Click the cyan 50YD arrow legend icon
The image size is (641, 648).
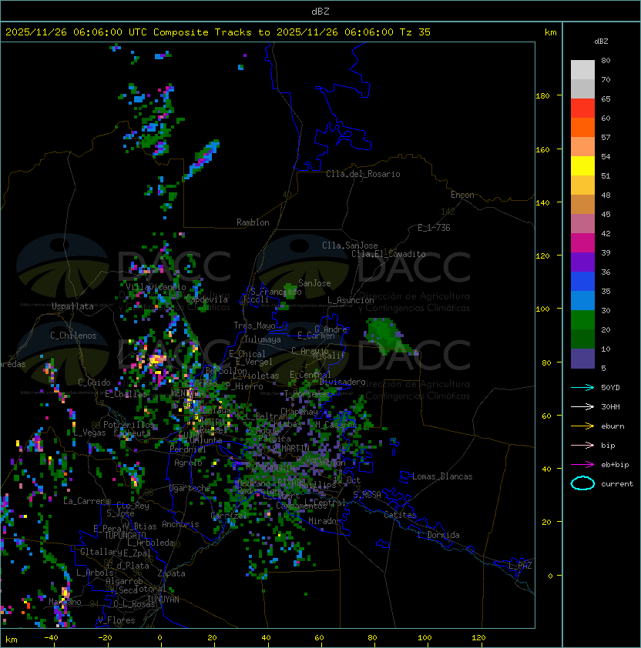click(x=582, y=388)
